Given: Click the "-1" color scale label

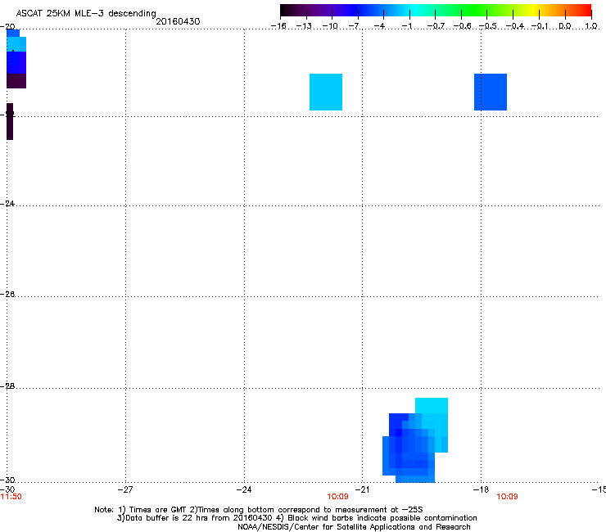Looking at the screenshot, I should pos(406,26).
